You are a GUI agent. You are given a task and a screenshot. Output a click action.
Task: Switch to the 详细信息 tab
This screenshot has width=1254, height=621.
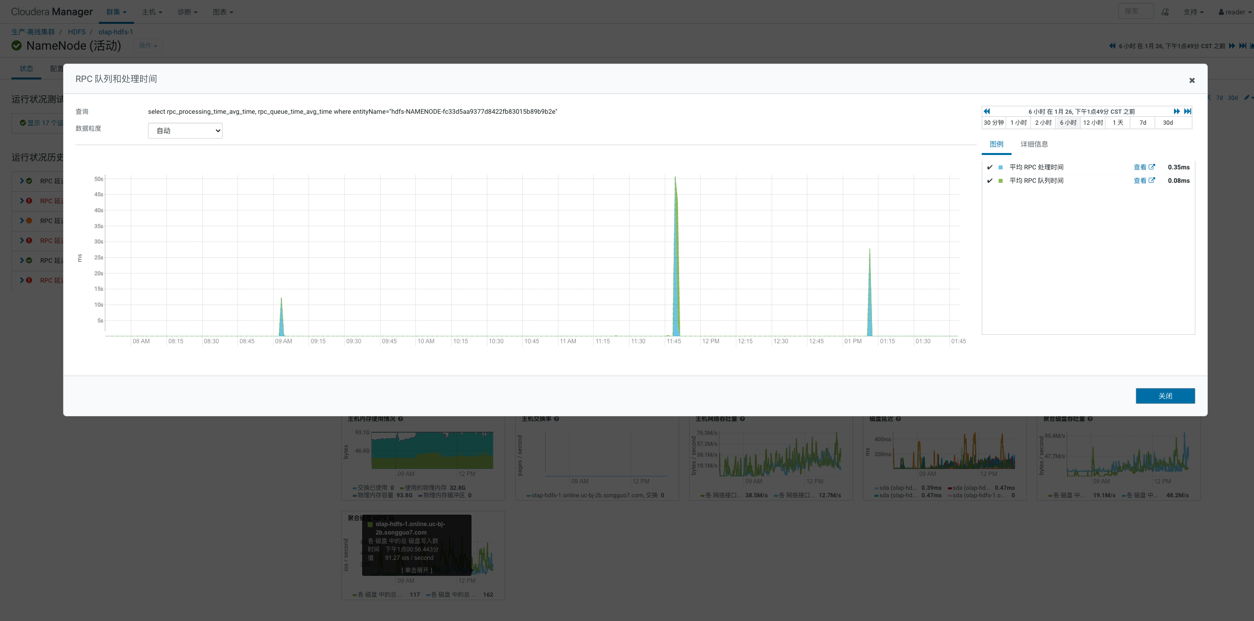1034,144
